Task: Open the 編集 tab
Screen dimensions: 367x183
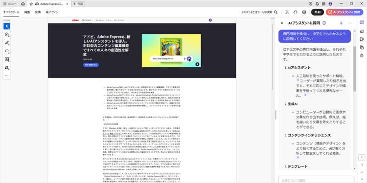Action: click(x=27, y=12)
